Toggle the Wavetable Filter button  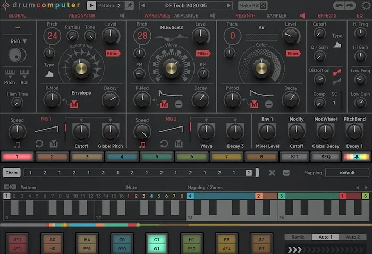click(x=203, y=54)
